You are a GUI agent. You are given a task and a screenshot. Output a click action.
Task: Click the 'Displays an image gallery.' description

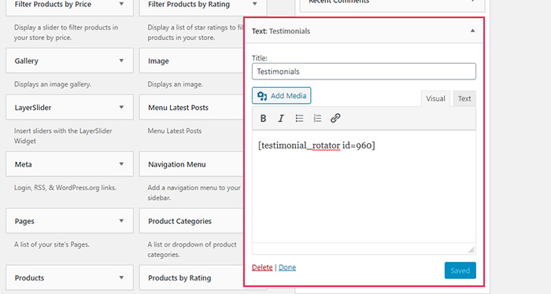53,84
